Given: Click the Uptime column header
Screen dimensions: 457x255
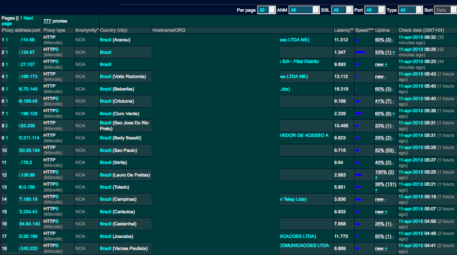Looking at the screenshot, I should pos(382,30).
